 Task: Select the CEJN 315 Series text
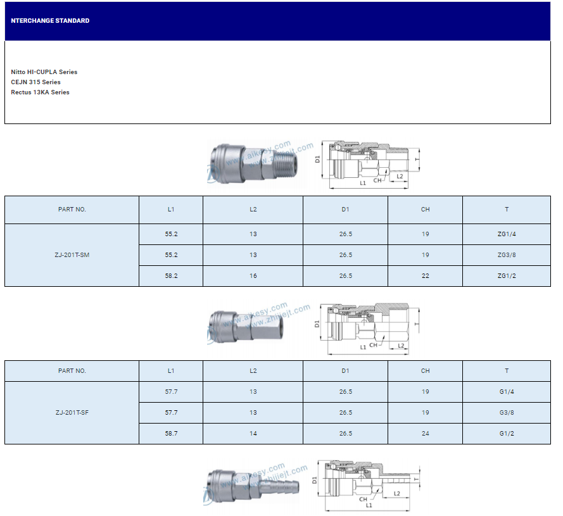(x=36, y=82)
